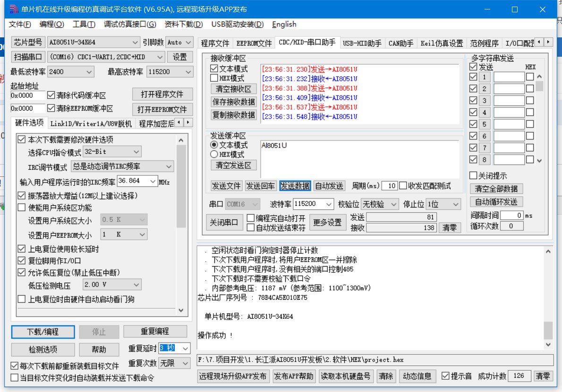Image resolution: width=562 pixels, height=392 pixels.
Task: Expand the 引脚数 Auto dropdown
Action: (x=188, y=43)
